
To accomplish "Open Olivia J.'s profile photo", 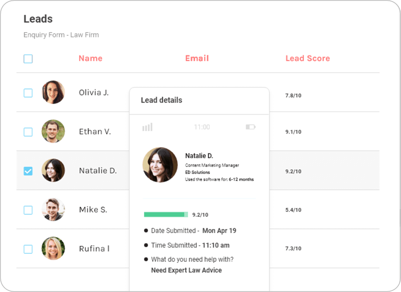I will click(x=53, y=92).
